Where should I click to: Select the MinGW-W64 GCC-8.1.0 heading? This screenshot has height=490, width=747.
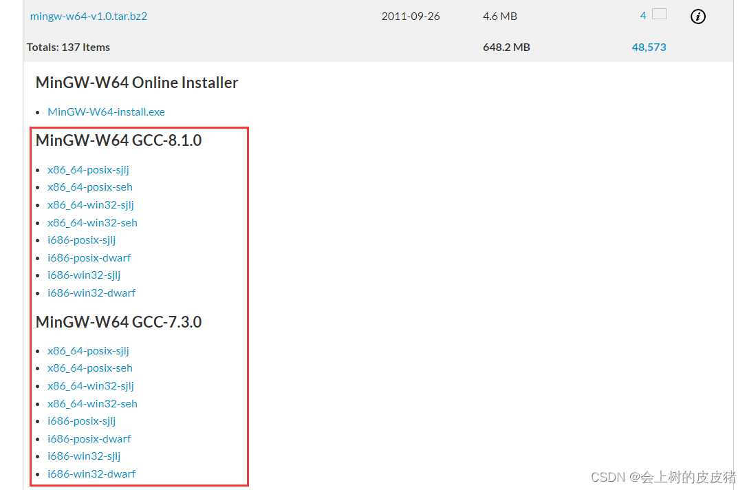[x=118, y=140]
